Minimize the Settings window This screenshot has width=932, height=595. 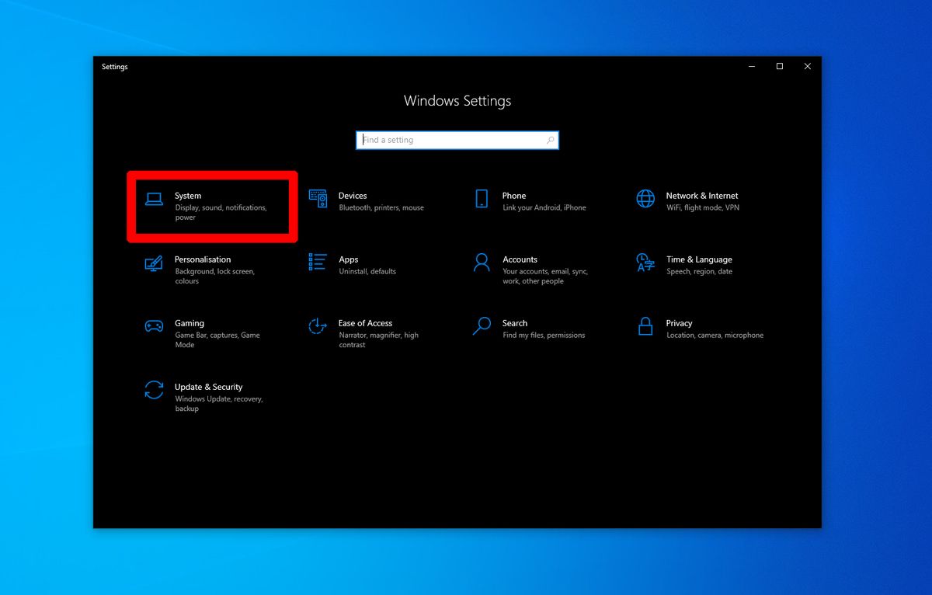click(752, 67)
